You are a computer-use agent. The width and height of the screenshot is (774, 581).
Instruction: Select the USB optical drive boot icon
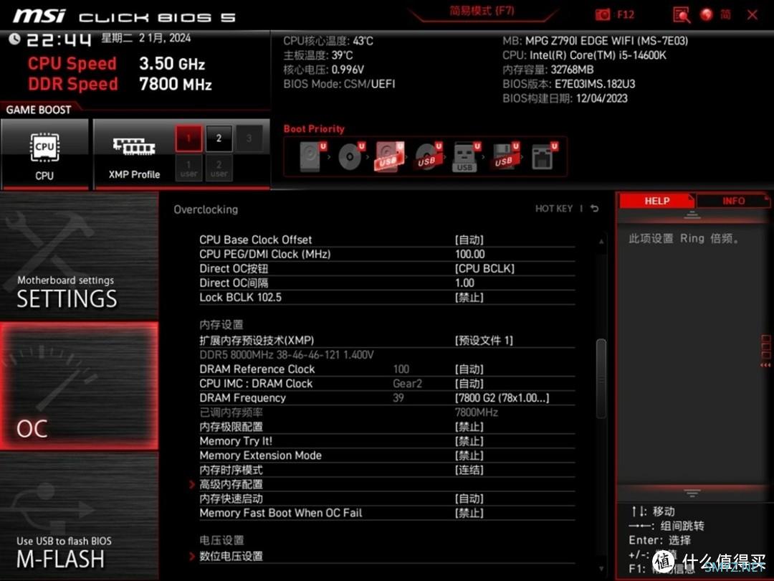(429, 156)
